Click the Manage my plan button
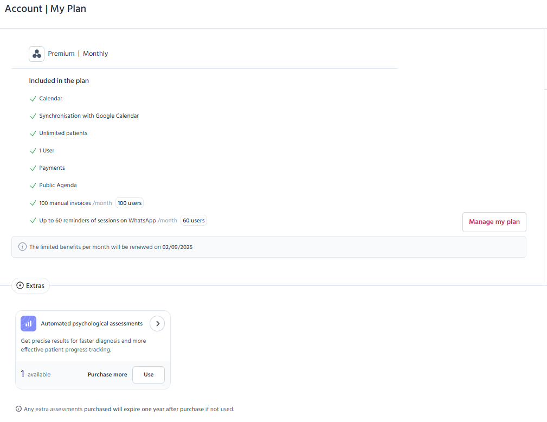Screen dimensions: 547x422 click(494, 222)
